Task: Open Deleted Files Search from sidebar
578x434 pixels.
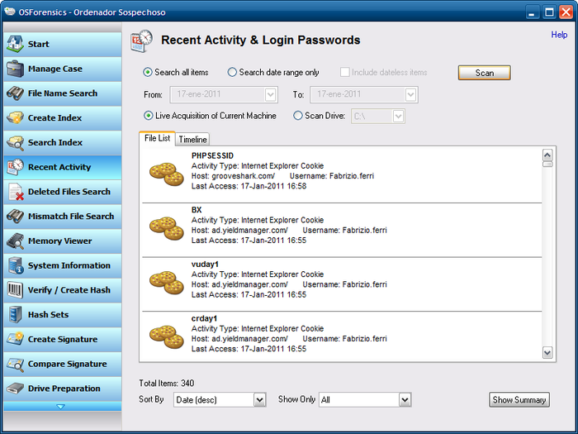Action: pyautogui.click(x=63, y=192)
